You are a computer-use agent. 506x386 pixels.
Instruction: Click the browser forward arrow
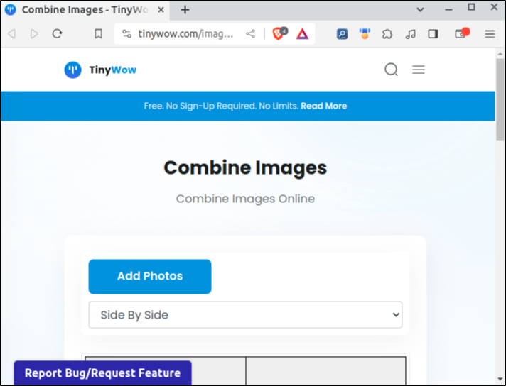[34, 34]
